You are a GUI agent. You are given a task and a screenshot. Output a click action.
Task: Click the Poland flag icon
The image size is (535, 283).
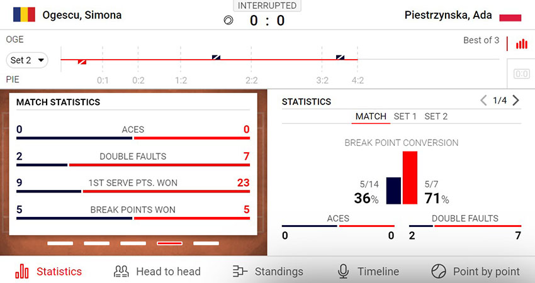(510, 16)
